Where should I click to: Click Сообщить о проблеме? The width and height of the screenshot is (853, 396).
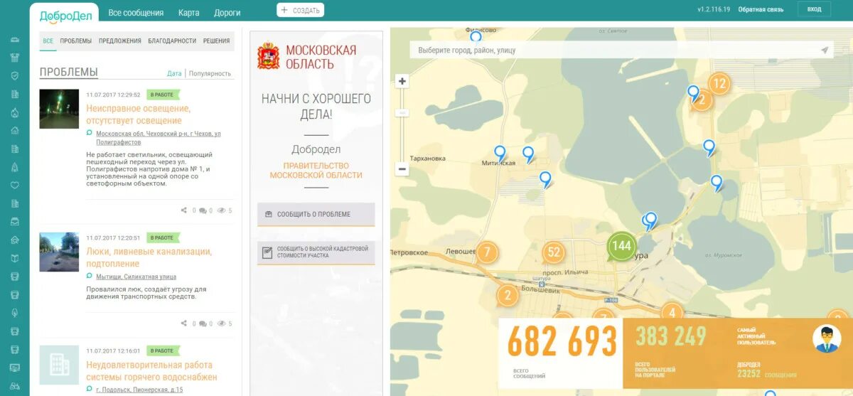pyautogui.click(x=316, y=214)
